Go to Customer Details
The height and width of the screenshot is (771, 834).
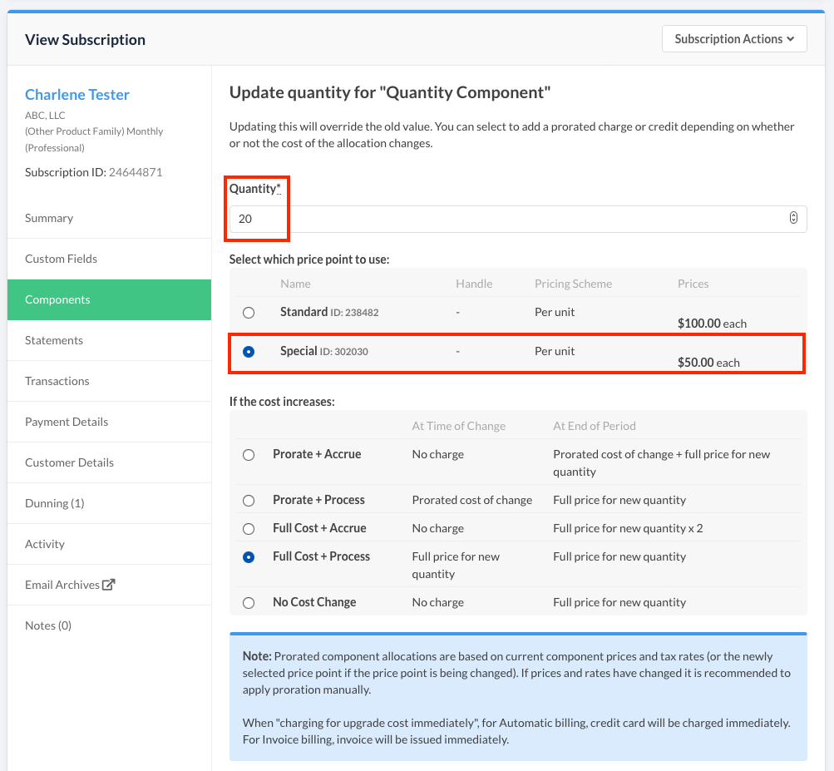pos(69,462)
